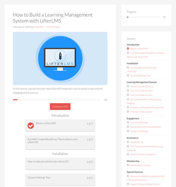The width and height of the screenshot is (176, 187).
Task: Open lesson How to Create Lessons
Action: (141, 95)
